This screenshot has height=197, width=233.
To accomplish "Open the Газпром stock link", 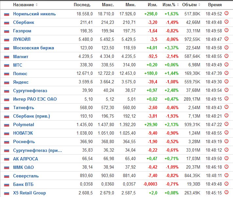I will pyautogui.click(x=22, y=31).
